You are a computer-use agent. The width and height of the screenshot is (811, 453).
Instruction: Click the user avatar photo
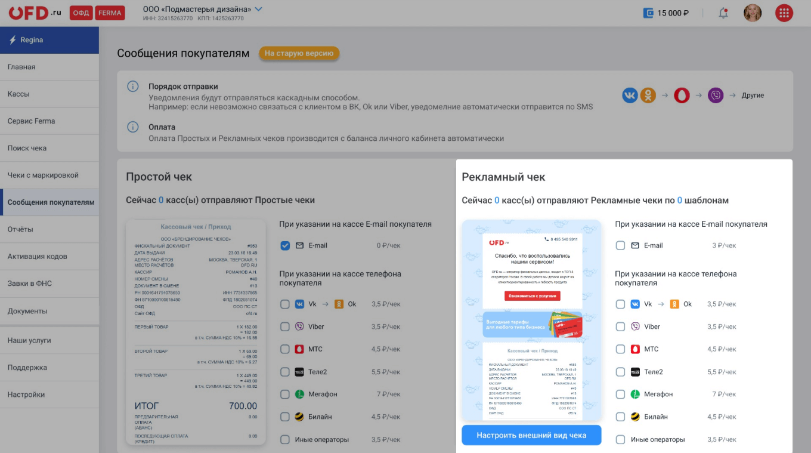(753, 13)
